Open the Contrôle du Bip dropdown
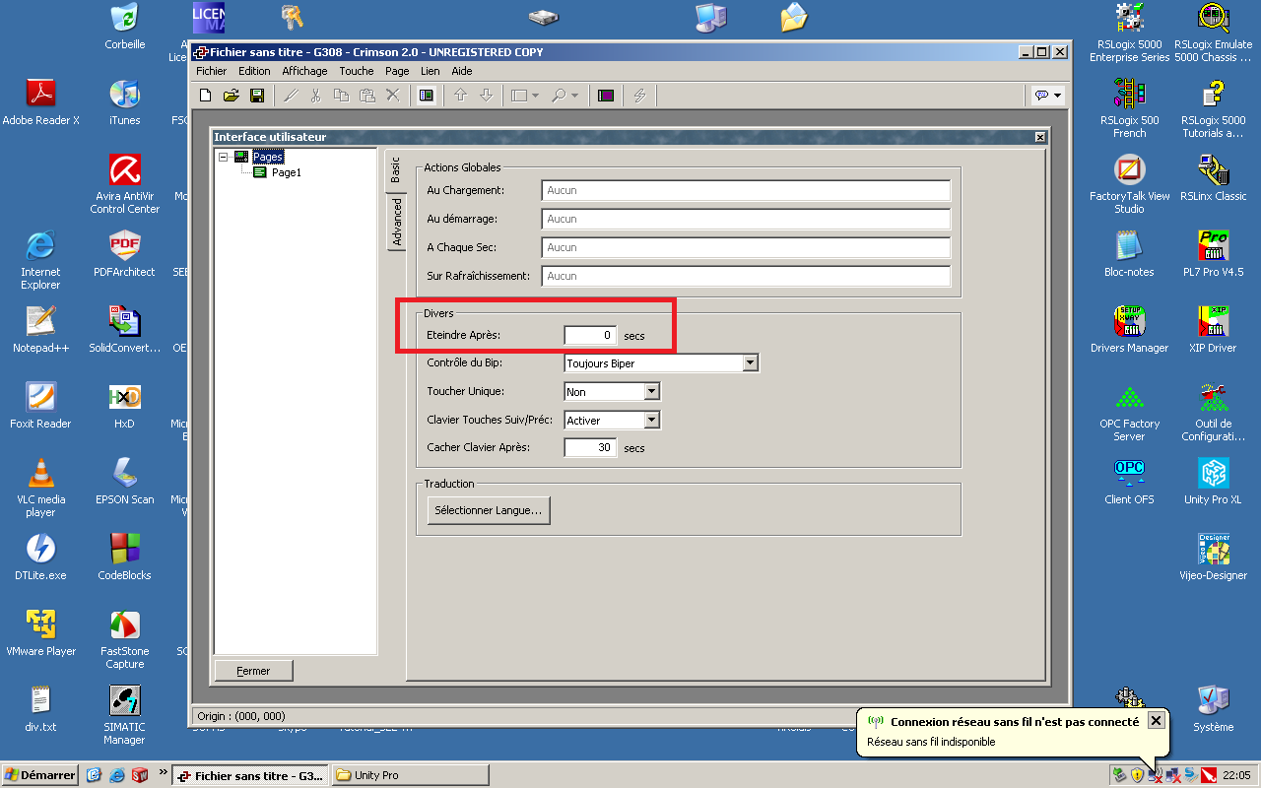This screenshot has height=788, width=1261. tap(750, 363)
